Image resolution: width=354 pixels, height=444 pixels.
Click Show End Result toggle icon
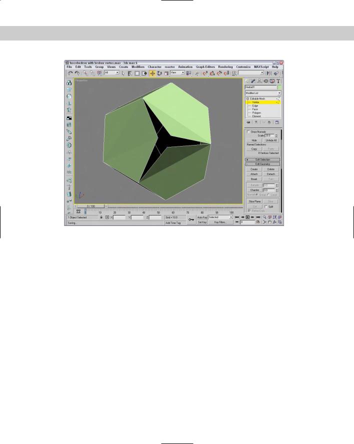coord(256,122)
